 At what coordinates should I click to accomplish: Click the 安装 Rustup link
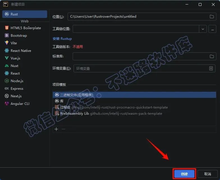(62, 39)
